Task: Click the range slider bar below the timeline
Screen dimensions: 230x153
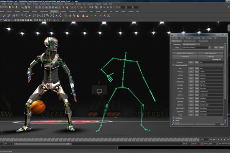Action: pos(43,144)
